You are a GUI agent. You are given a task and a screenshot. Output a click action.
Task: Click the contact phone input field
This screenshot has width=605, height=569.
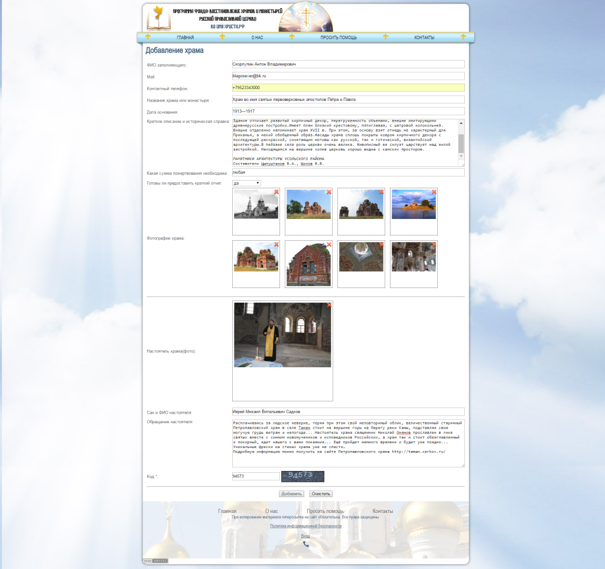(x=348, y=88)
